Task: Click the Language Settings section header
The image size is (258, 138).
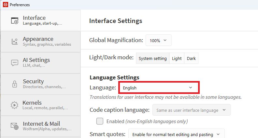Action: point(114,77)
